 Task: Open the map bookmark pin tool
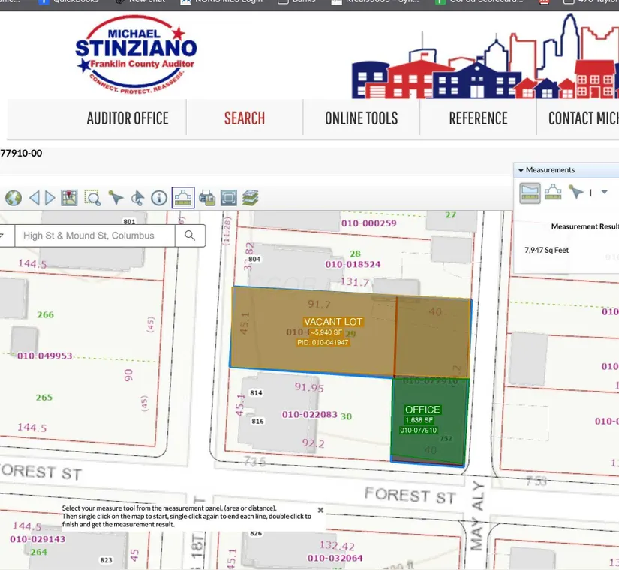tap(69, 198)
